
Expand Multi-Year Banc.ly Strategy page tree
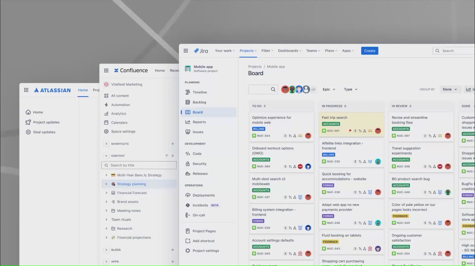point(107,175)
